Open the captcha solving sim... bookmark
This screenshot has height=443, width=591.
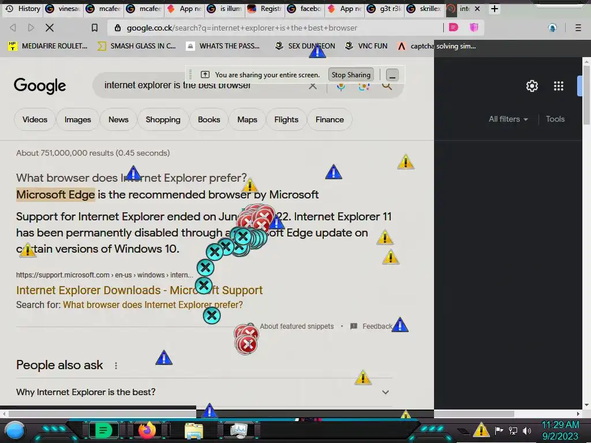437,46
